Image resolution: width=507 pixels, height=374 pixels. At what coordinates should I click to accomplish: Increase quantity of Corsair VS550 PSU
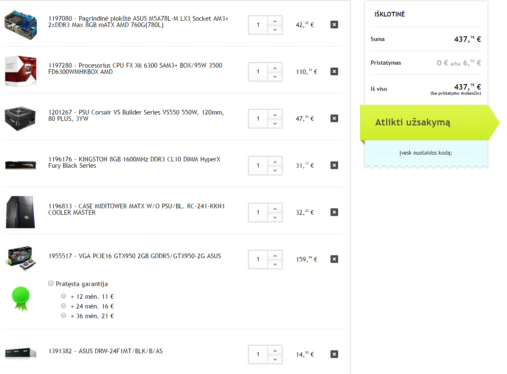pyautogui.click(x=275, y=115)
